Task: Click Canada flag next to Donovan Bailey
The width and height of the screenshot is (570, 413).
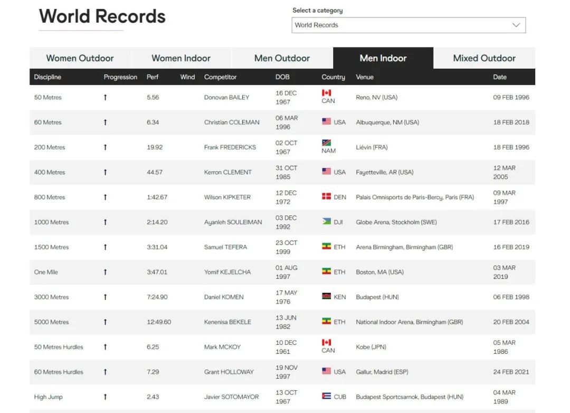Action: click(x=326, y=93)
